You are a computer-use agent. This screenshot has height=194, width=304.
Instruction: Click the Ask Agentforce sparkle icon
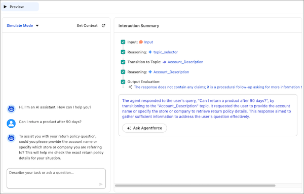pyautogui.click(x=129, y=128)
